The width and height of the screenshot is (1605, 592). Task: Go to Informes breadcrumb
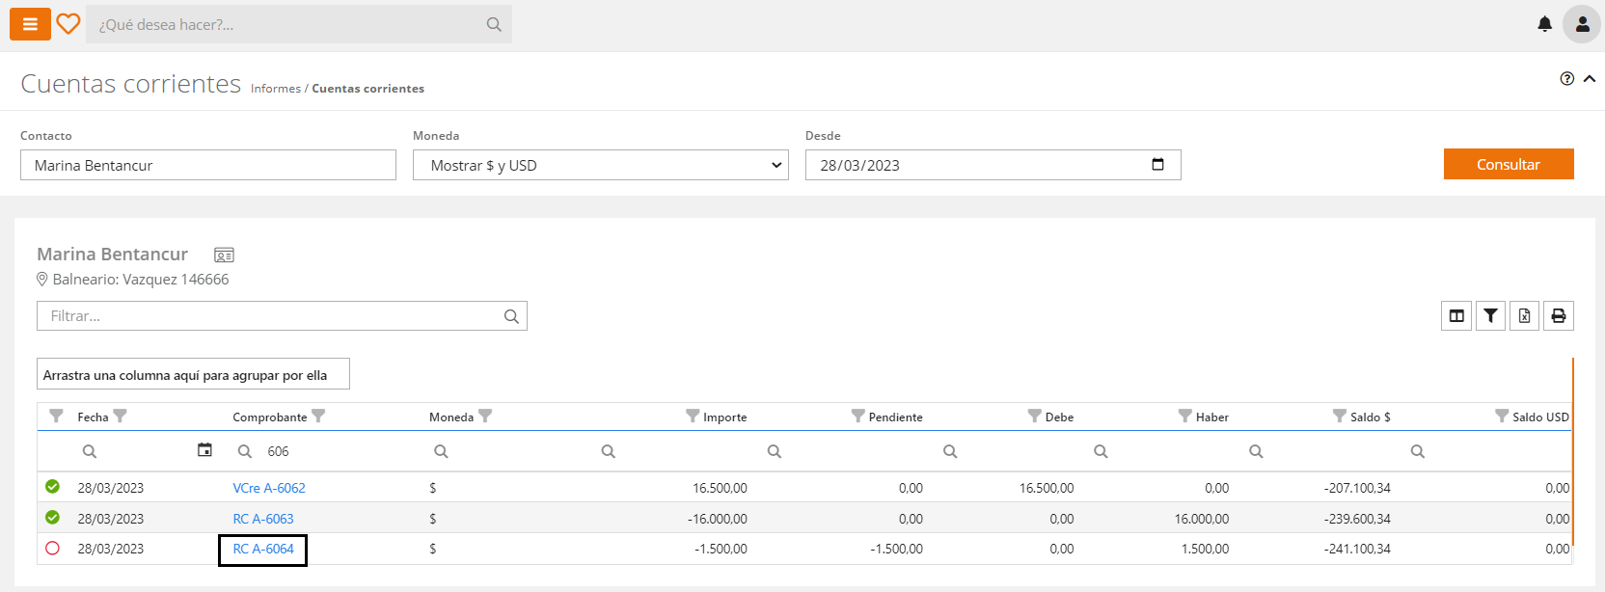[276, 89]
